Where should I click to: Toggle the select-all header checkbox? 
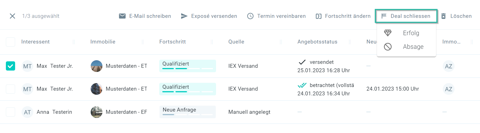[x=11, y=42]
